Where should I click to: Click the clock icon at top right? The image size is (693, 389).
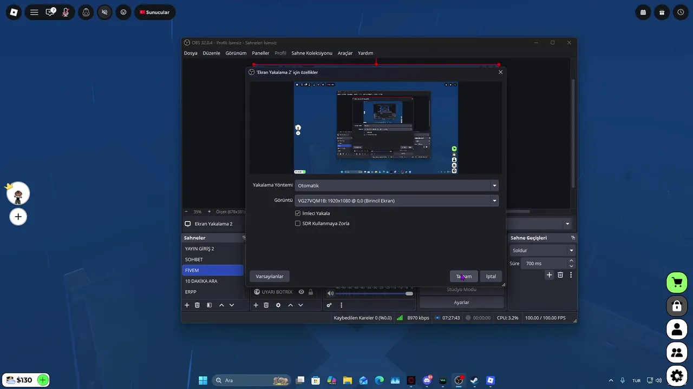681,12
